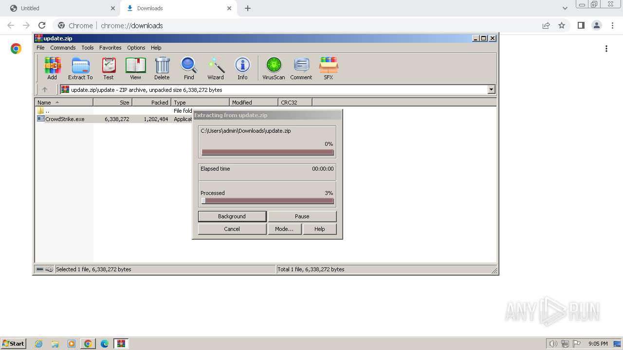The width and height of the screenshot is (623, 350).
Task: Click the Processed progress bar
Action: pyautogui.click(x=268, y=201)
